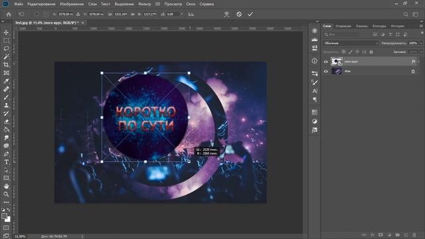Select the Horizontal Type tool
425x239 pixels.
coord(6,162)
